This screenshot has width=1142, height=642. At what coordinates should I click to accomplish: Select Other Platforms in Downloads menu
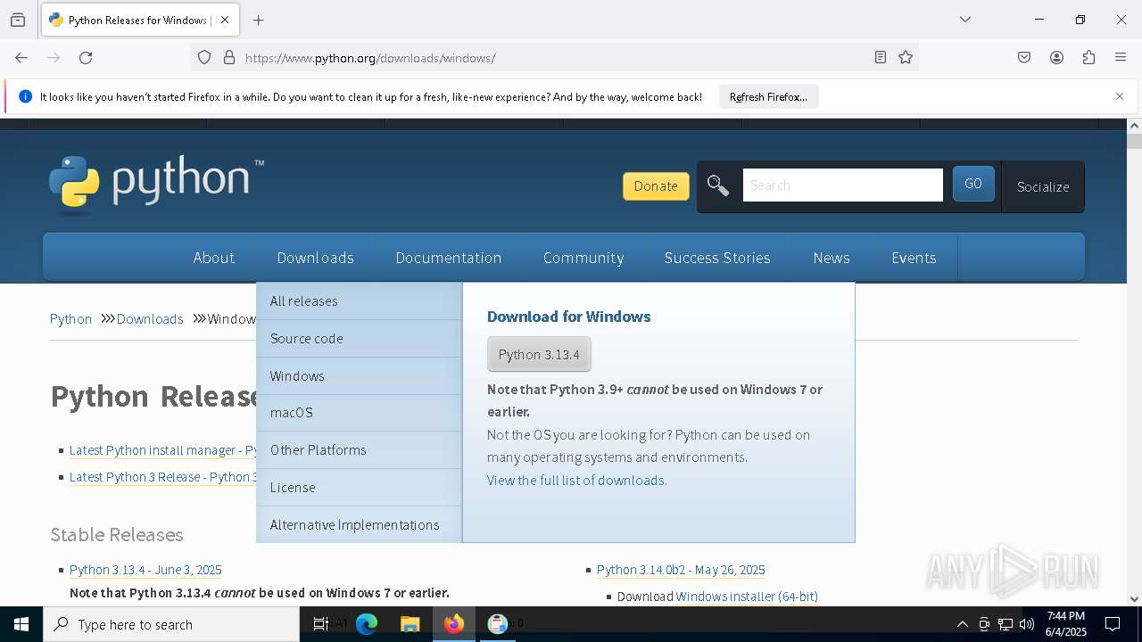[359, 450]
